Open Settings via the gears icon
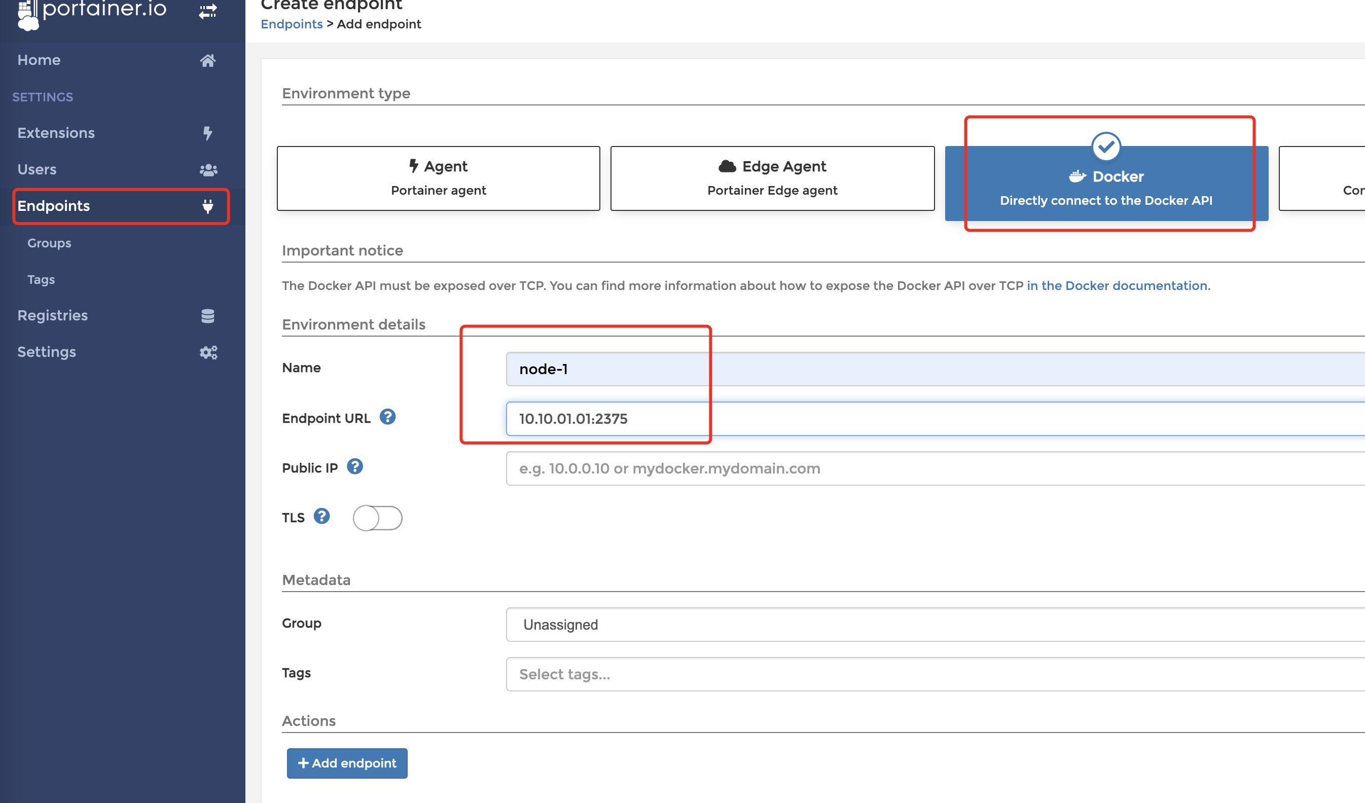1365x803 pixels. click(x=208, y=352)
